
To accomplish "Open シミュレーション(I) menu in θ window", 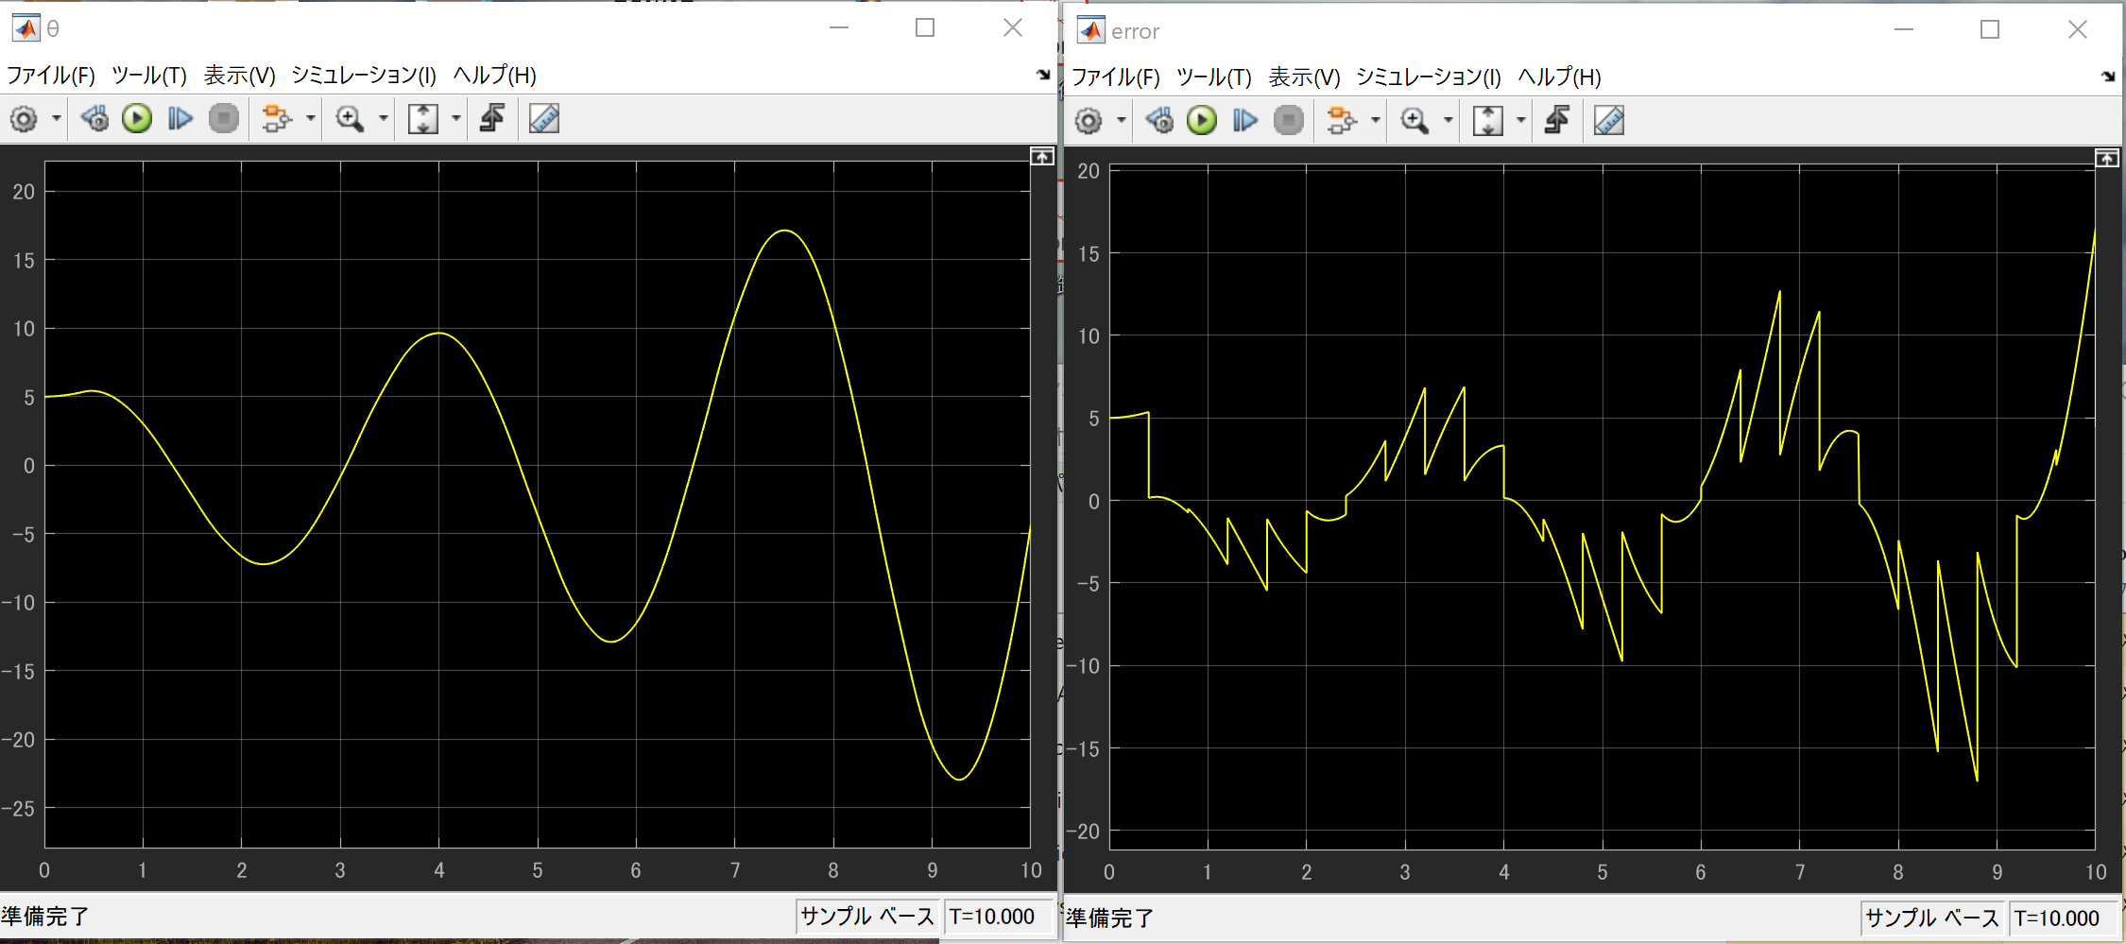I will pyautogui.click(x=364, y=76).
